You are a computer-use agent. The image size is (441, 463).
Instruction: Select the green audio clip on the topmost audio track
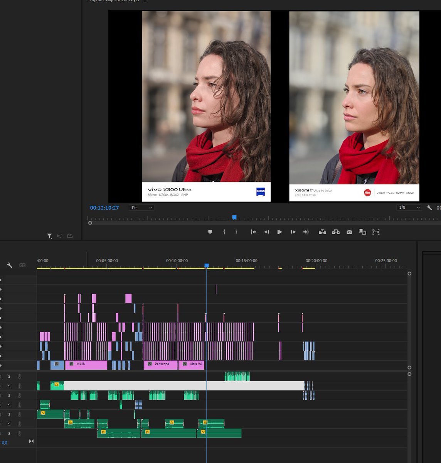pyautogui.click(x=237, y=376)
